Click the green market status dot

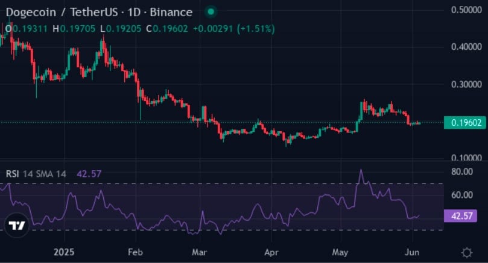[211, 12]
